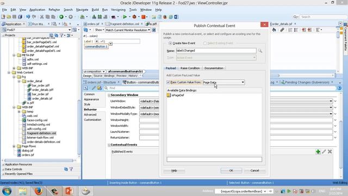
Task: Click the Undo toolbar icon
Action: (28, 17)
